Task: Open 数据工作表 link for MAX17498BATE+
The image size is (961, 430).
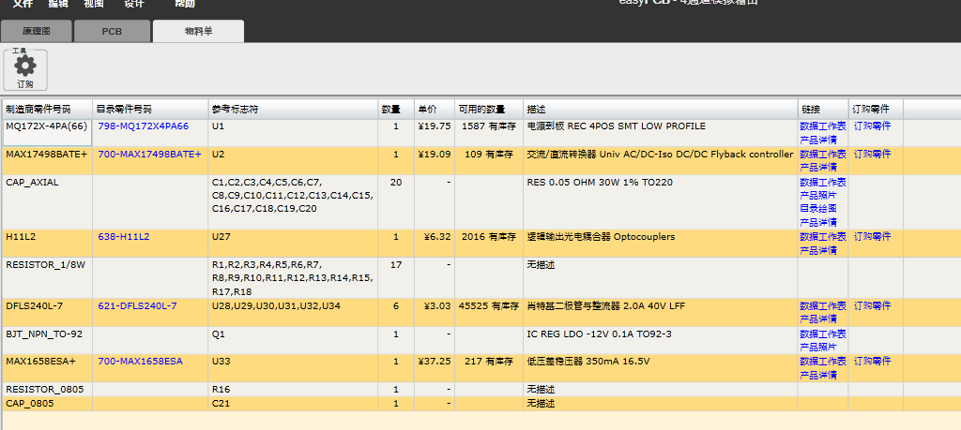Action: tap(822, 155)
